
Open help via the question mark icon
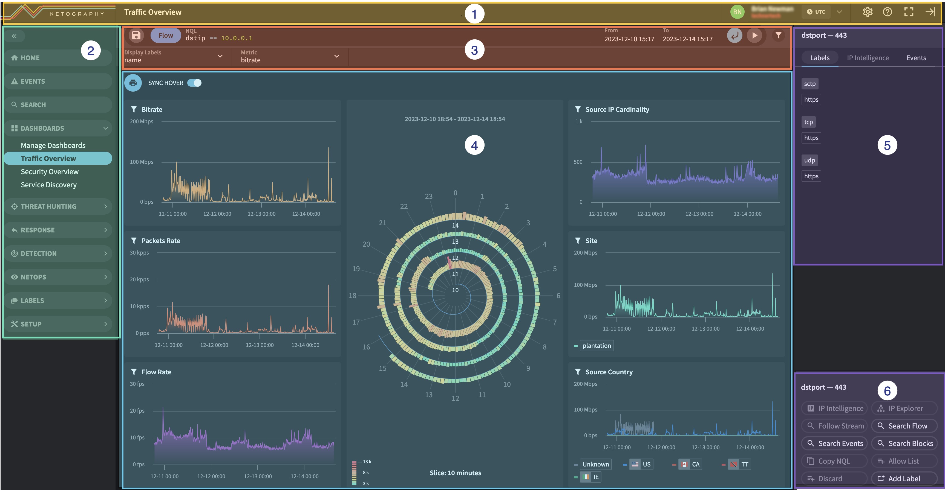pyautogui.click(x=888, y=11)
